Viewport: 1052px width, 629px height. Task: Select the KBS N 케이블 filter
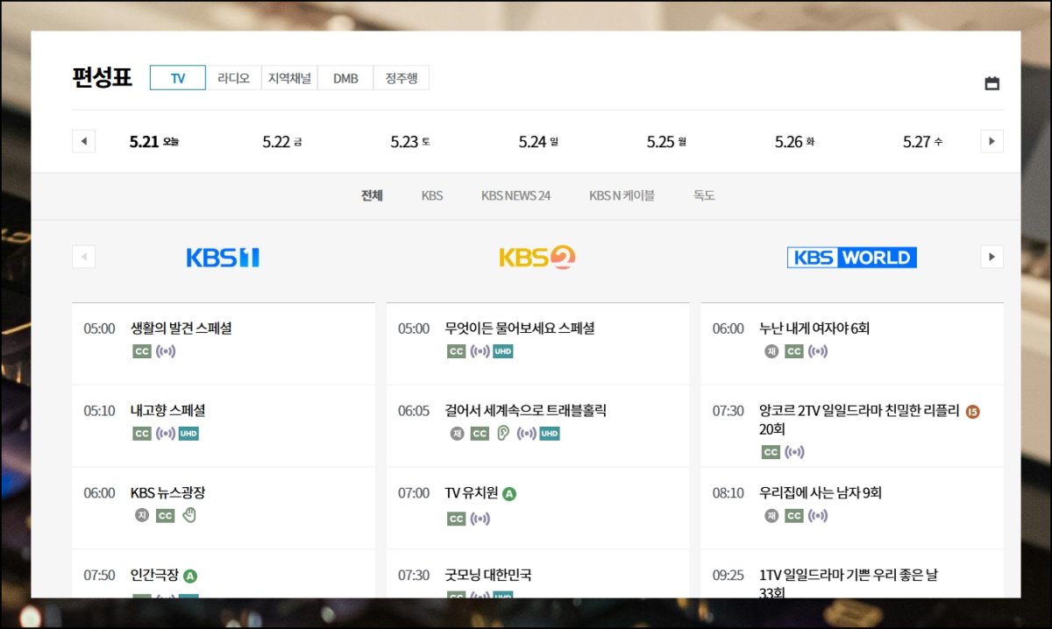click(x=622, y=195)
